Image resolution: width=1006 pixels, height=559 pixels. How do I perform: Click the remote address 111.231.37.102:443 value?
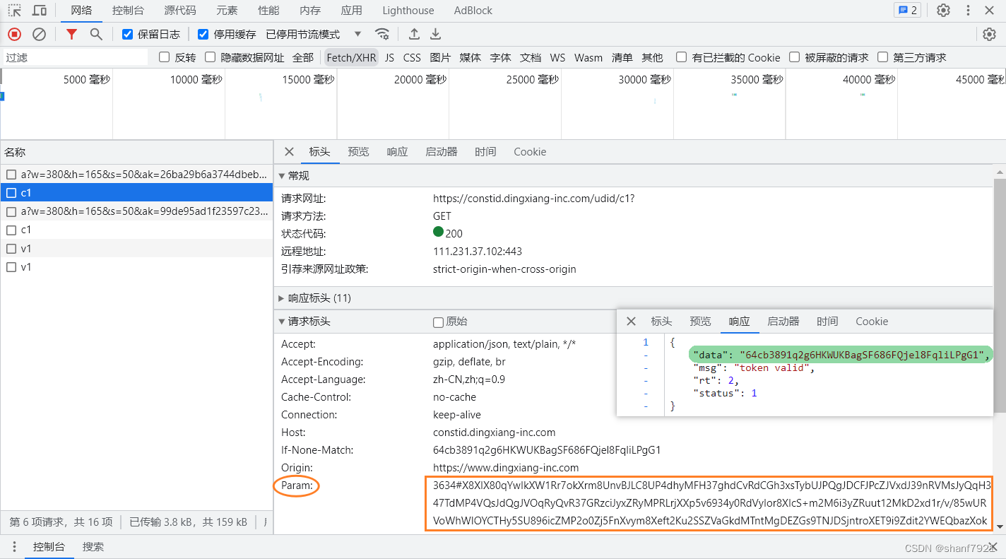pos(478,252)
